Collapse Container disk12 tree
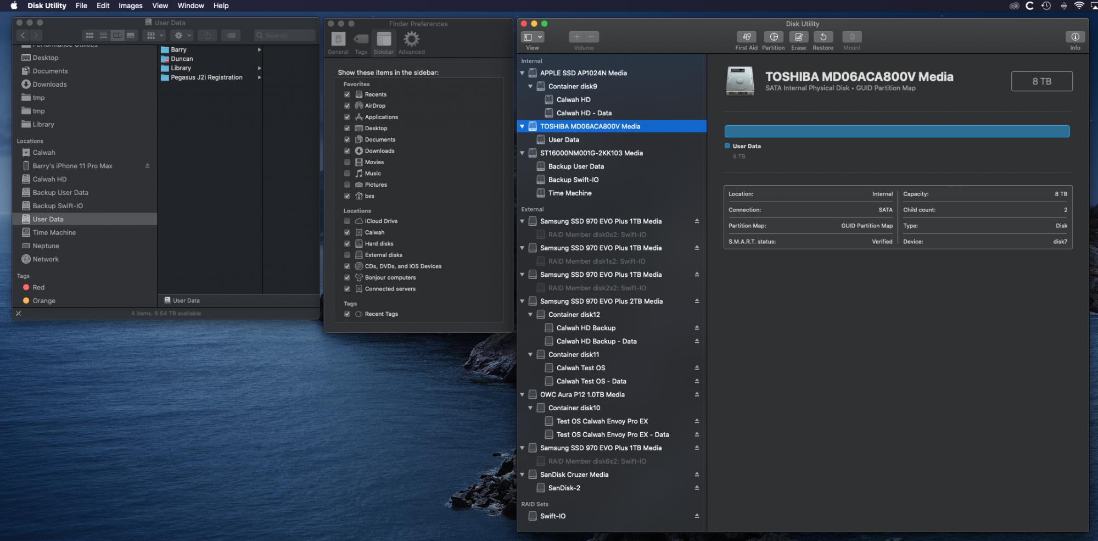 530,315
